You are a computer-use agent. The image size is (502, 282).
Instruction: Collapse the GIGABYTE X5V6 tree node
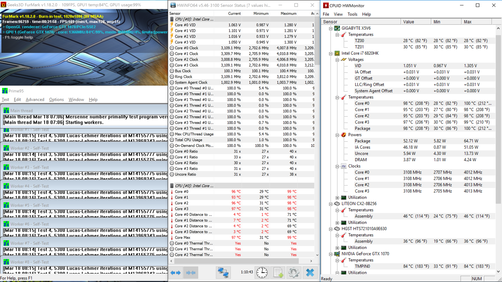[330, 28]
